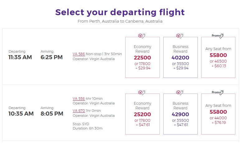This screenshot has height=145, width=242.
Task: Click Promo tag icon above first Any Seat fare
Action: [218, 36]
